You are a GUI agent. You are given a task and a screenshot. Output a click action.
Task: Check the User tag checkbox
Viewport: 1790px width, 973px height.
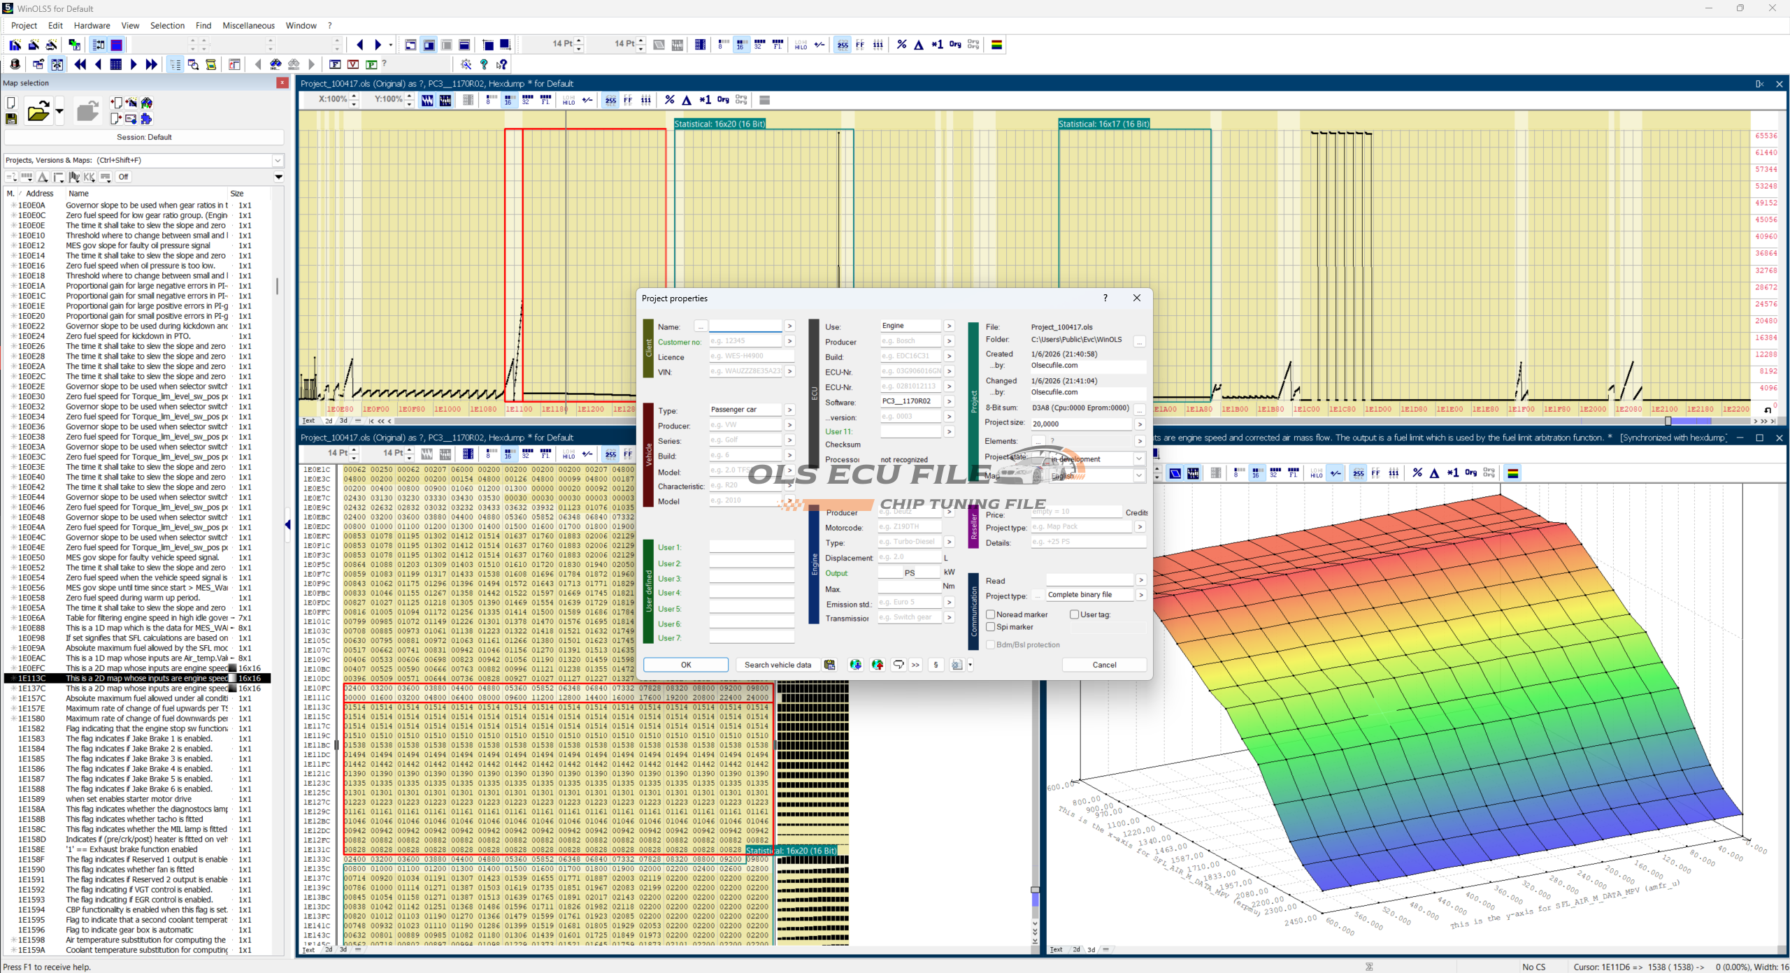[1074, 614]
